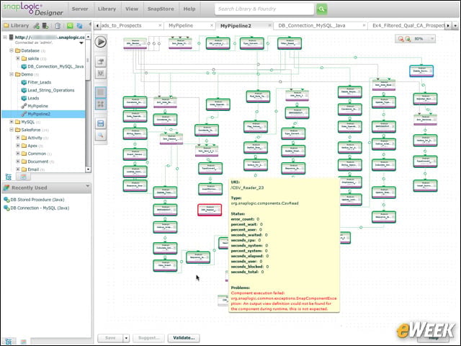Click the Validate button
Screen dimensions: 461x346
(x=184, y=338)
